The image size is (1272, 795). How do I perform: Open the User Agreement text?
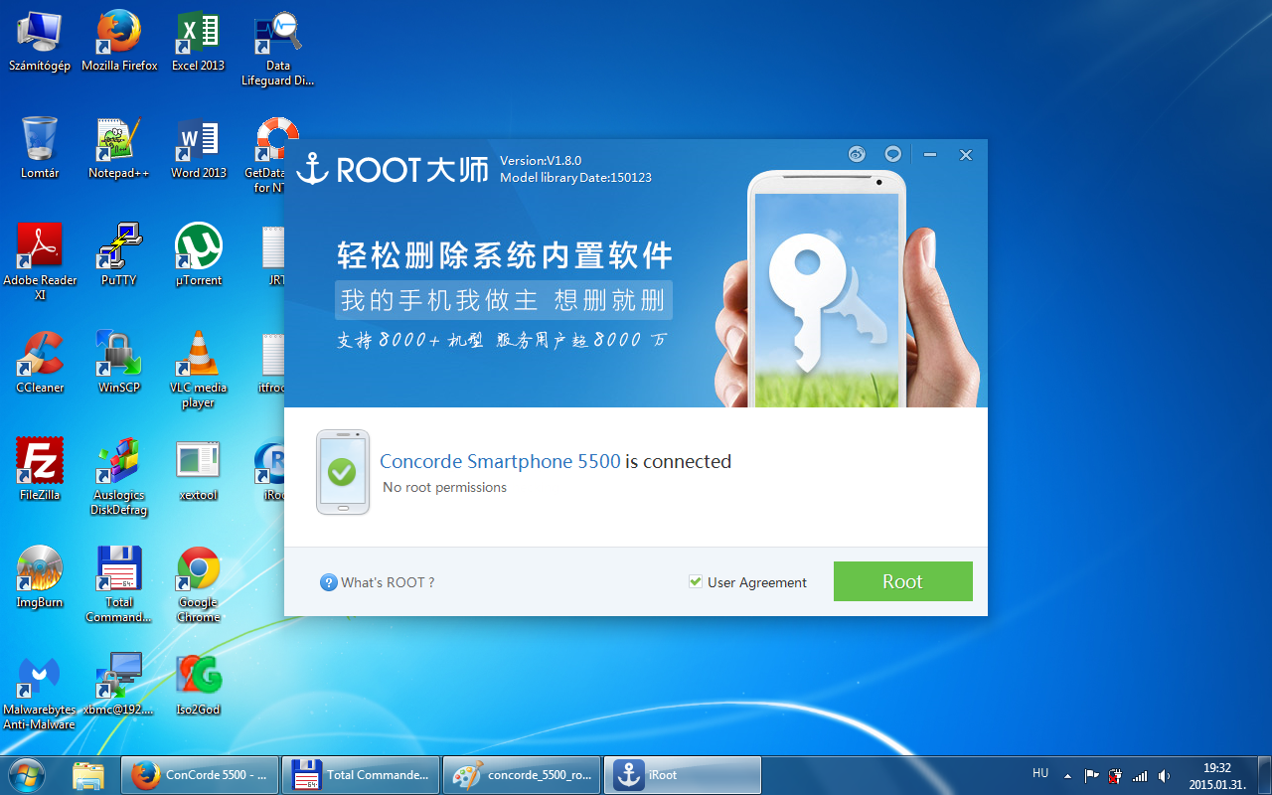coord(756,582)
